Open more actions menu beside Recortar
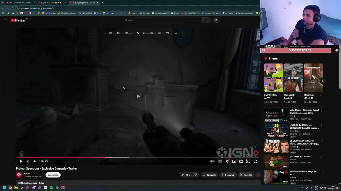This screenshot has height=191, width=341. 258,175
